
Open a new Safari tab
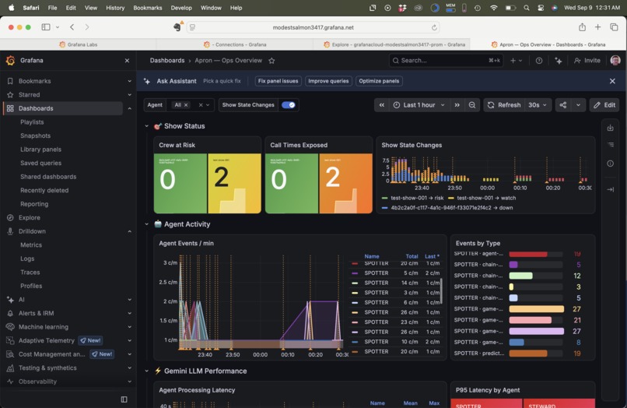597,27
